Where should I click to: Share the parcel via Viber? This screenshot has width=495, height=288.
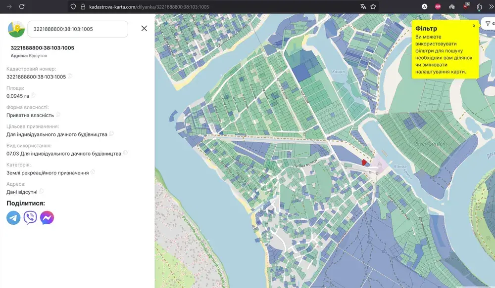(30, 218)
